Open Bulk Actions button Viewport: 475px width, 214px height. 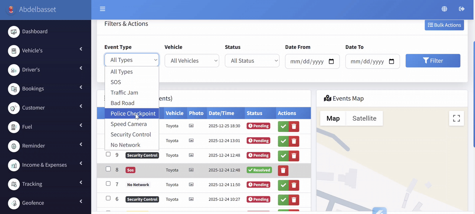tap(444, 25)
